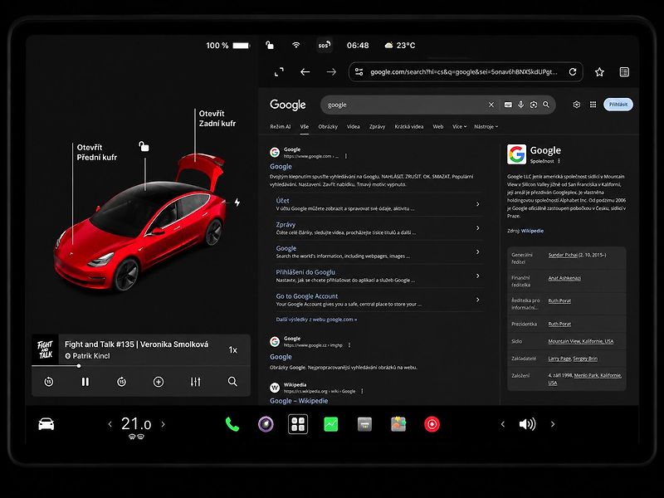Click the Přihlásit sign-in button
The height and width of the screenshot is (498, 664).
(x=618, y=105)
